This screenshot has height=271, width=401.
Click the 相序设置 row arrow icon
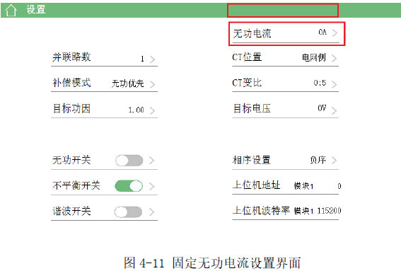(x=334, y=161)
